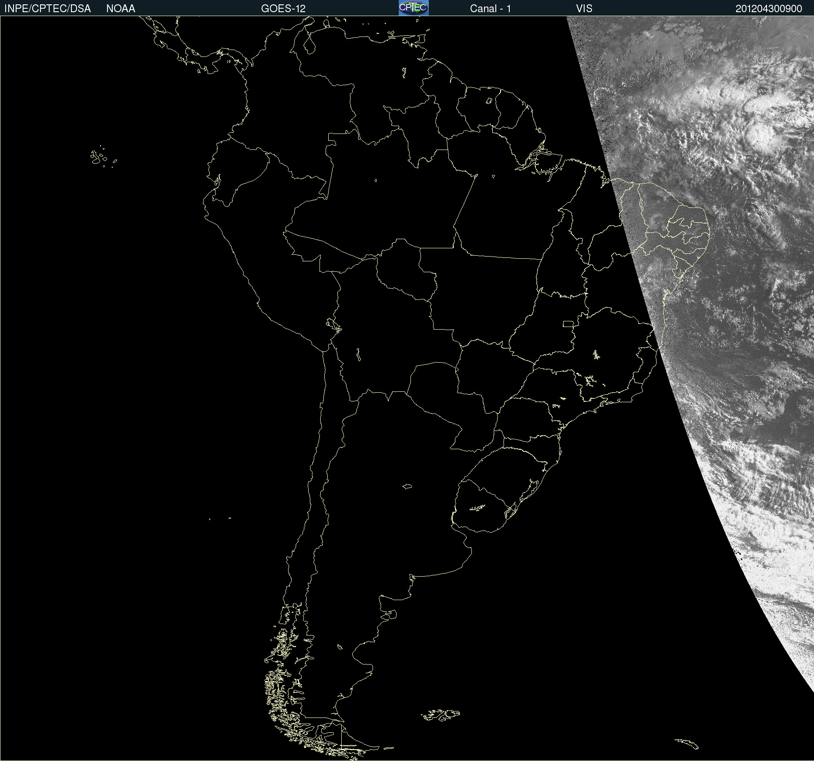Click the CPTEC logo in header
The width and height of the screenshot is (814, 761).
[x=414, y=8]
